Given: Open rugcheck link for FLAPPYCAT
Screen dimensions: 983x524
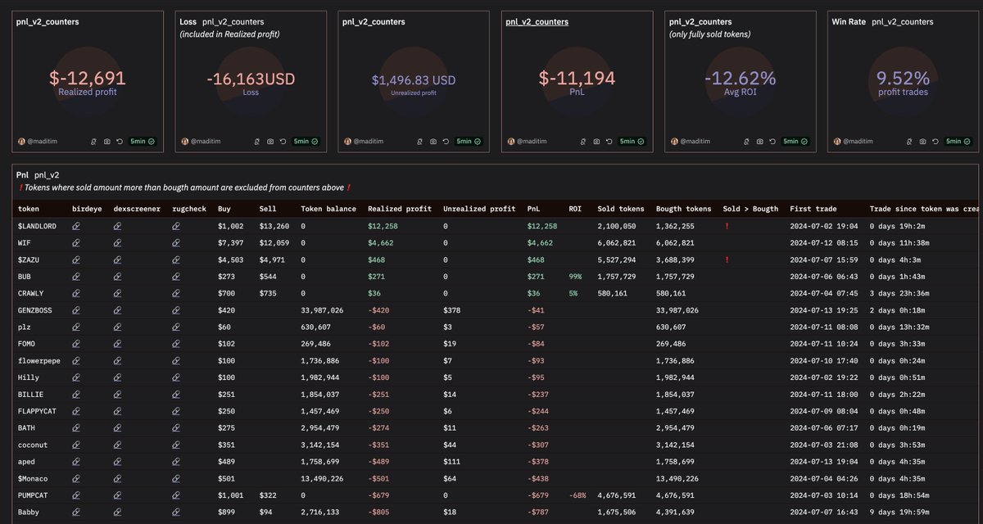Looking at the screenshot, I should [176, 411].
